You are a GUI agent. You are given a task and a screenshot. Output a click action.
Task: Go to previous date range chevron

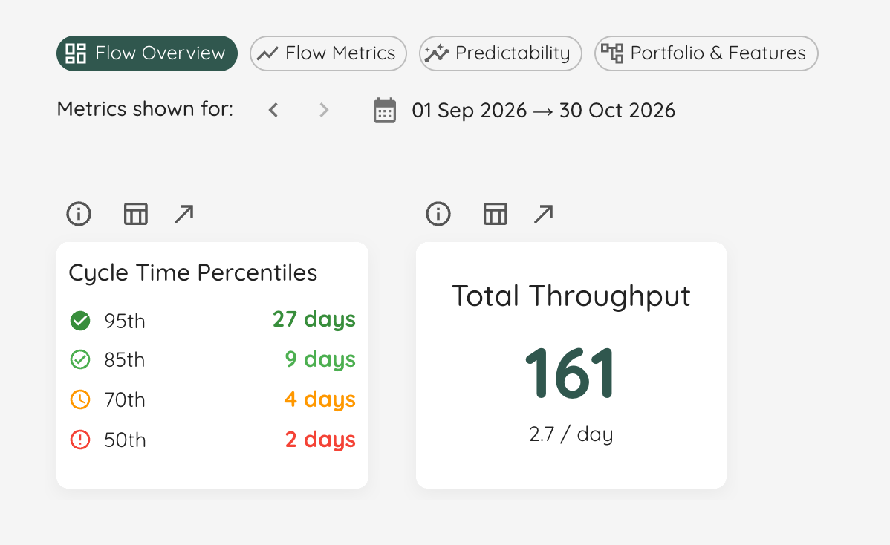(x=273, y=110)
